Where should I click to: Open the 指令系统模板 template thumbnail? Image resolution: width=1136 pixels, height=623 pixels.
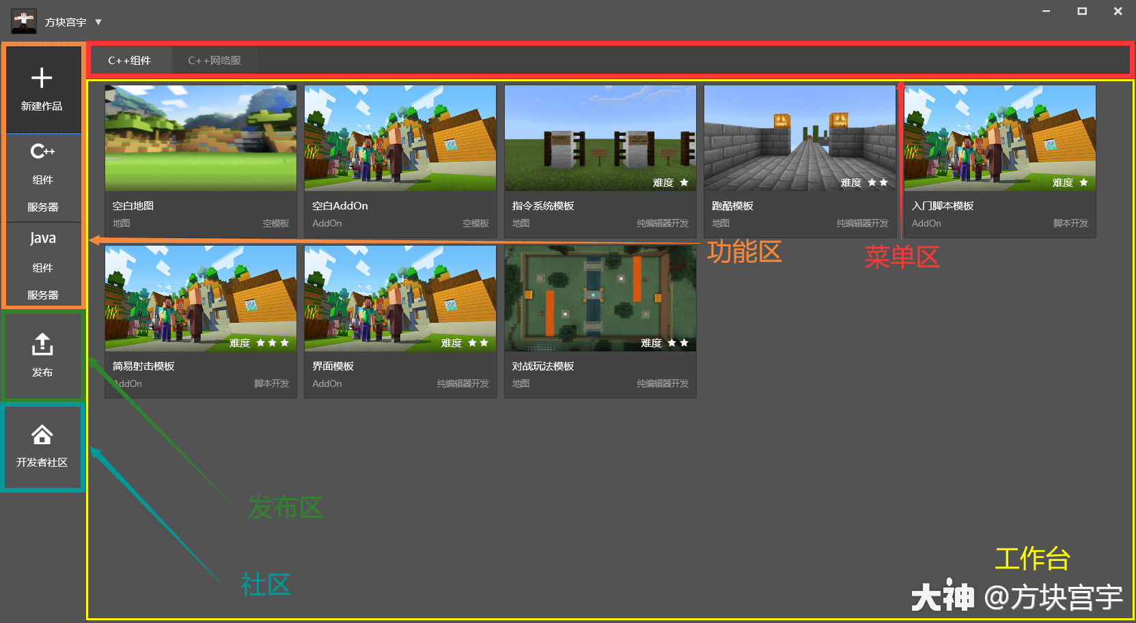click(600, 138)
